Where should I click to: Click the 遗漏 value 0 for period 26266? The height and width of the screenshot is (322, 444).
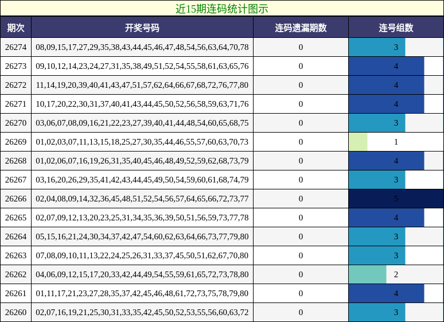click(x=301, y=199)
